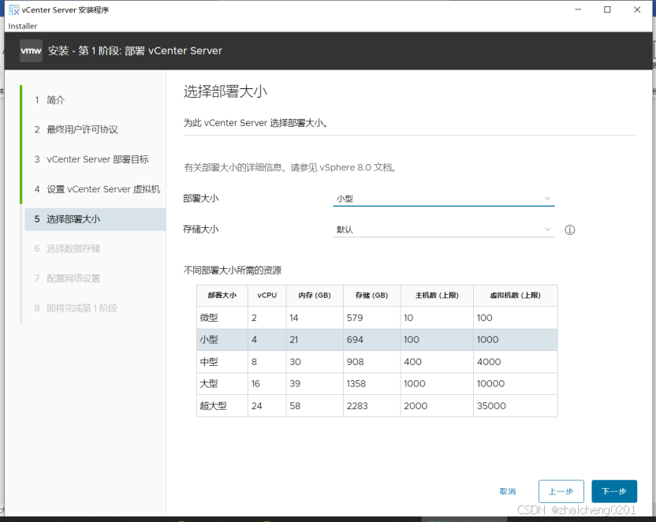Click the chevron arrow of 存储大小 dropdown

coord(547,229)
